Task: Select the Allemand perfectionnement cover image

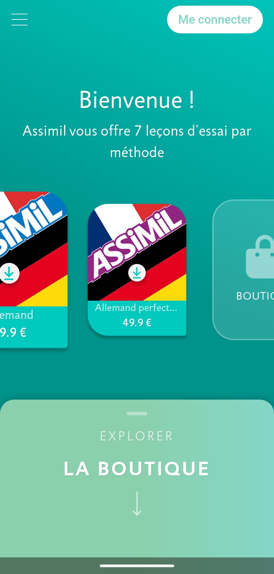Action: (137, 252)
